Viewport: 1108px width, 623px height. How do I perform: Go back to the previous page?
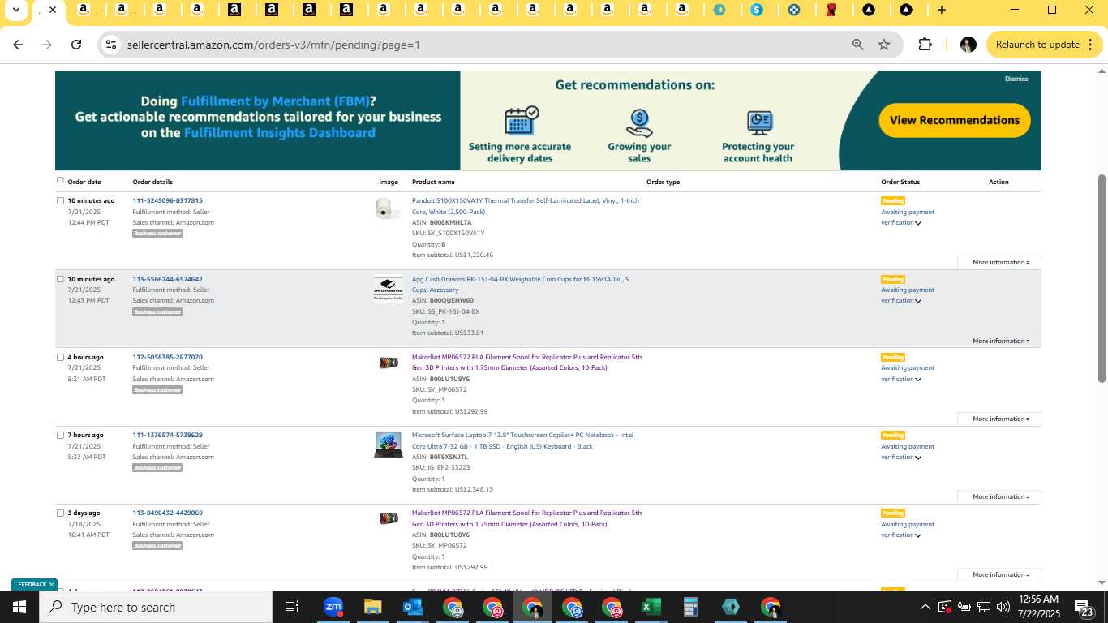point(18,45)
